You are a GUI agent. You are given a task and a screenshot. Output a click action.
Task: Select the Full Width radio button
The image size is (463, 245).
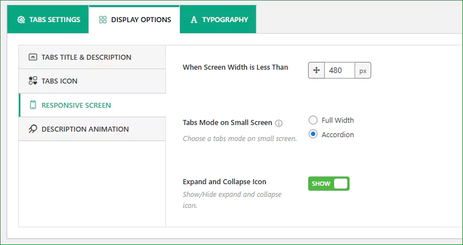pyautogui.click(x=313, y=120)
